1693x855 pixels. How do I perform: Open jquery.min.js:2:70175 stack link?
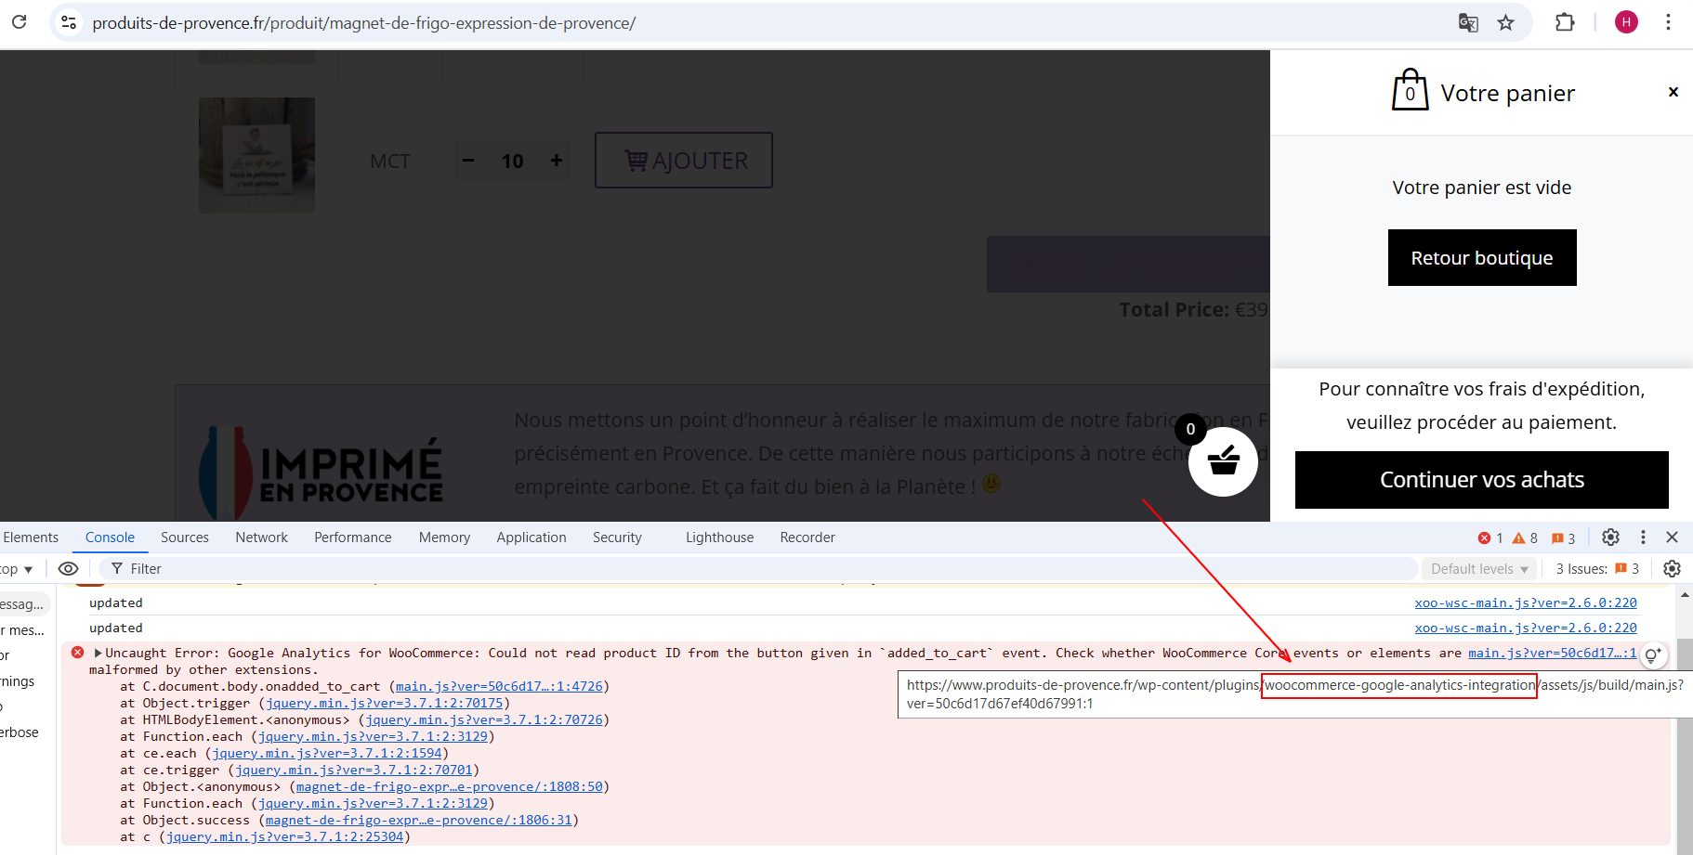(x=385, y=703)
